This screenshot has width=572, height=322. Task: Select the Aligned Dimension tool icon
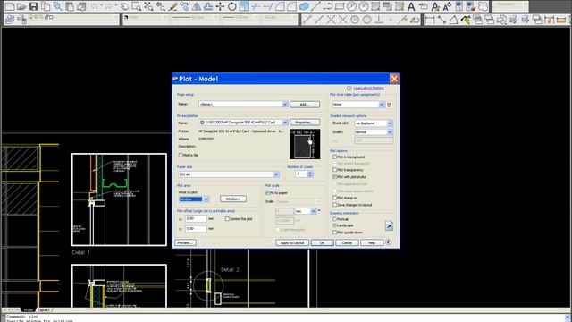click(442, 20)
